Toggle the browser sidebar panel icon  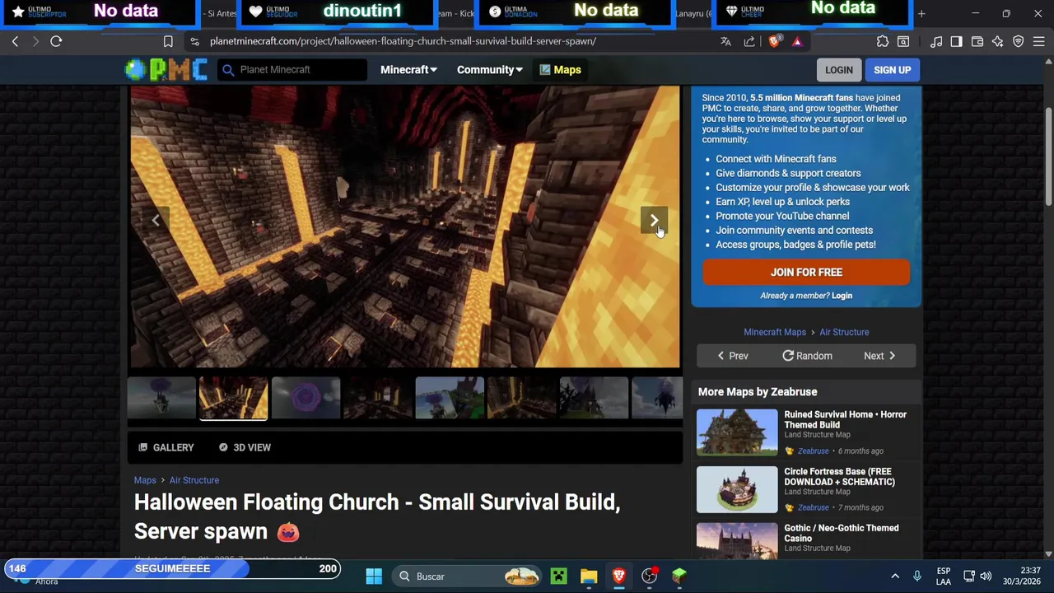point(956,41)
